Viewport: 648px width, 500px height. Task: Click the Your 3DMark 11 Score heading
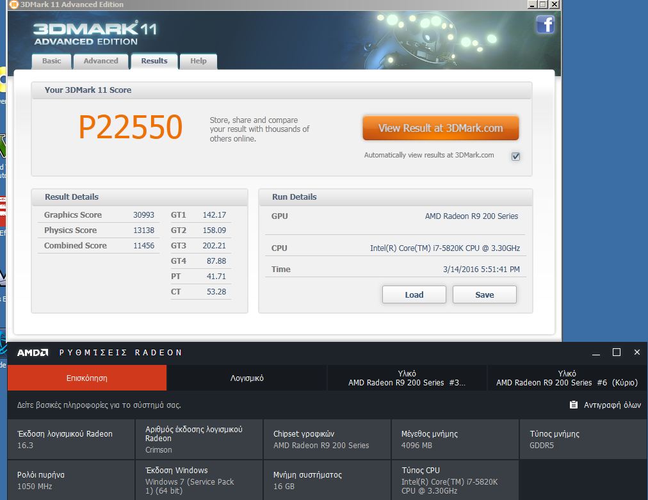pos(88,90)
